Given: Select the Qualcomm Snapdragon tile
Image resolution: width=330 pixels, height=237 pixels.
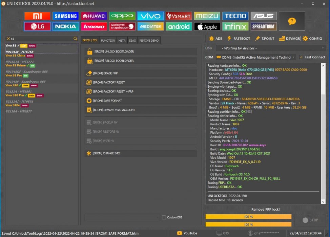Looking at the screenshot, I should pyautogui.click(x=122, y=26).
